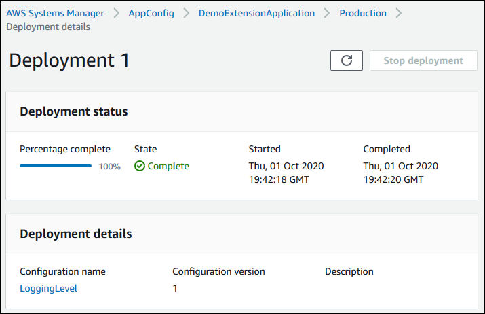Click the Deployment details breadcrumb text
485x314 pixels.
tap(47, 27)
